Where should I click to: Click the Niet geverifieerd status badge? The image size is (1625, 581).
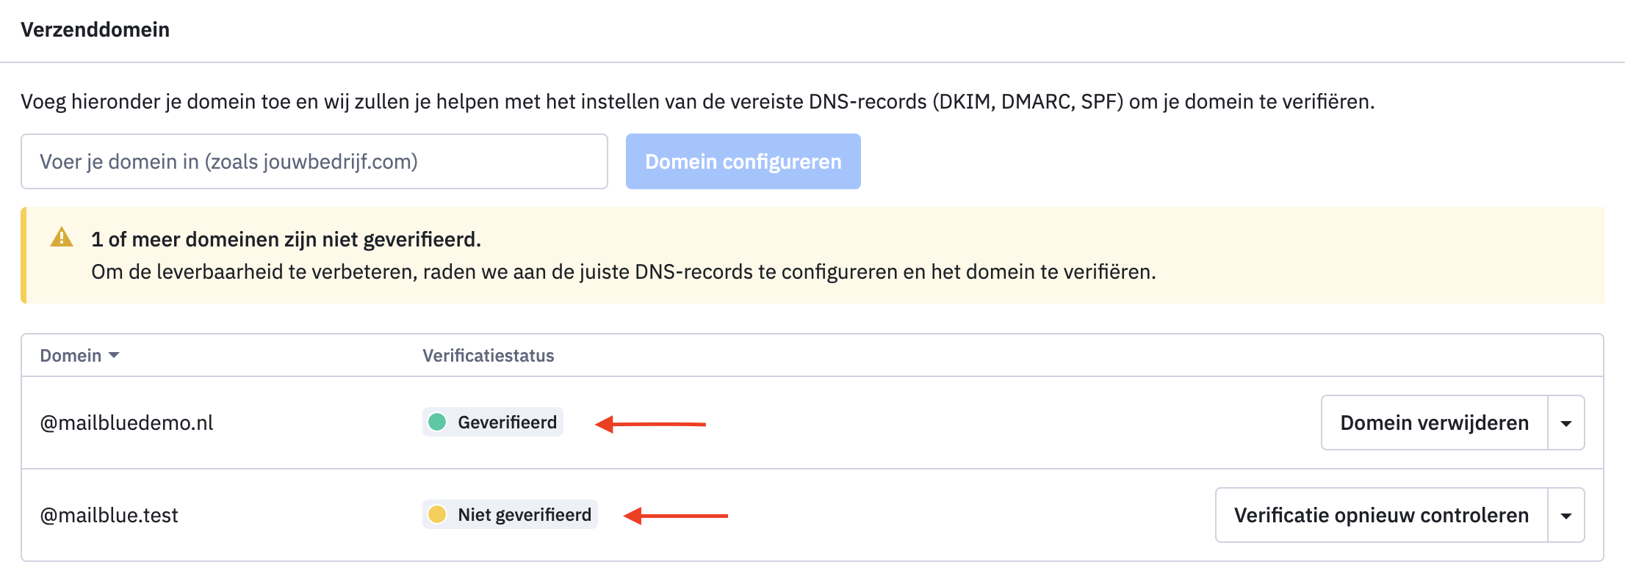pyautogui.click(x=510, y=514)
